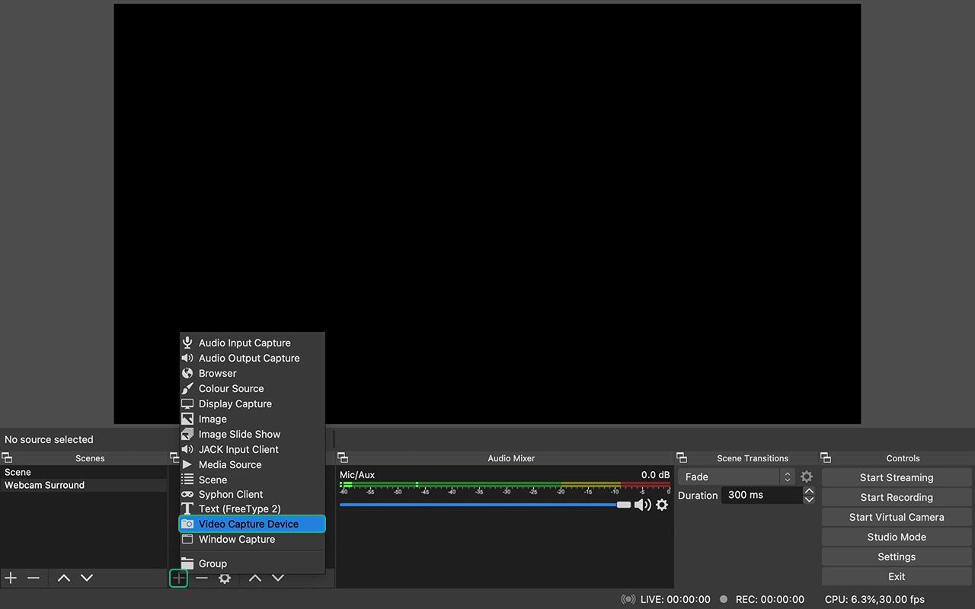Screen dimensions: 975x609
Task: Select the Webcam Surround scene
Action: (x=84, y=485)
